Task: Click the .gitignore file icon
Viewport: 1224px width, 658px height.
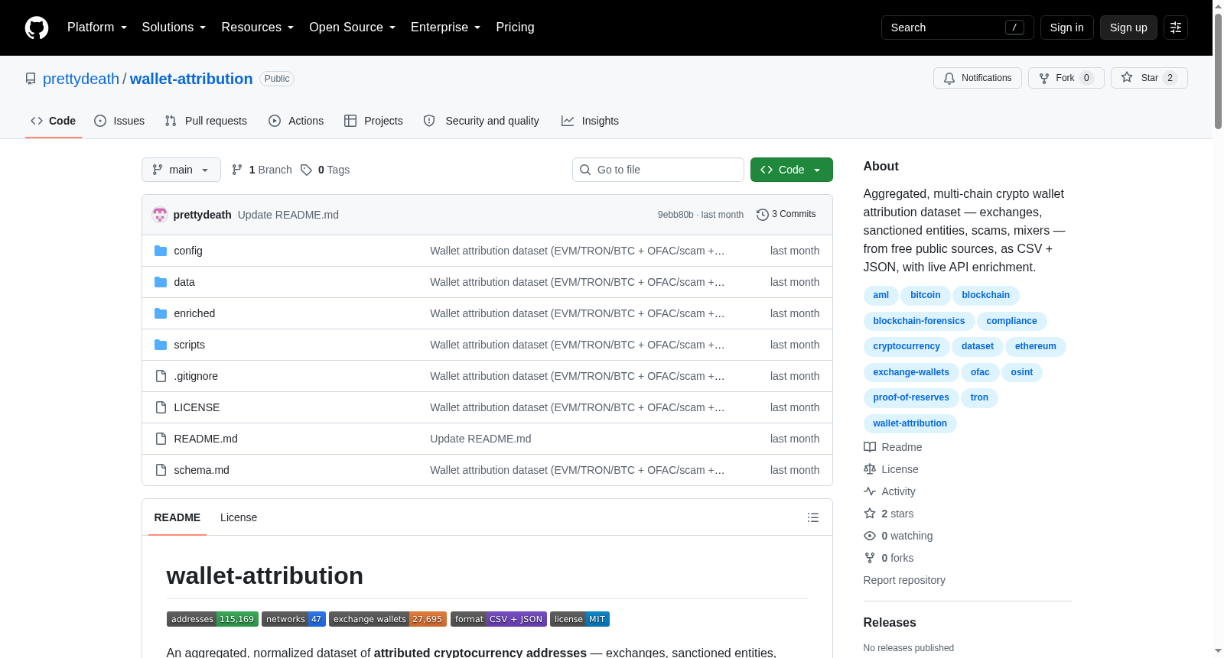Action: tap(161, 376)
